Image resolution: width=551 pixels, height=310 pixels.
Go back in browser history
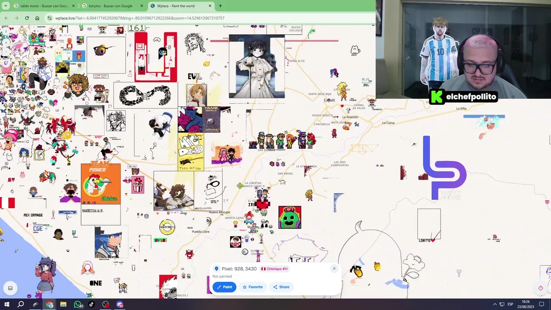pos(6,18)
